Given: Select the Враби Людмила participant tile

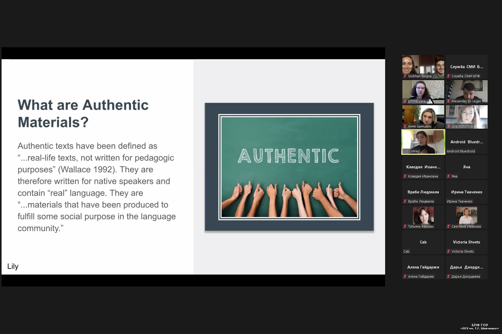Looking at the screenshot, I should click(423, 192).
